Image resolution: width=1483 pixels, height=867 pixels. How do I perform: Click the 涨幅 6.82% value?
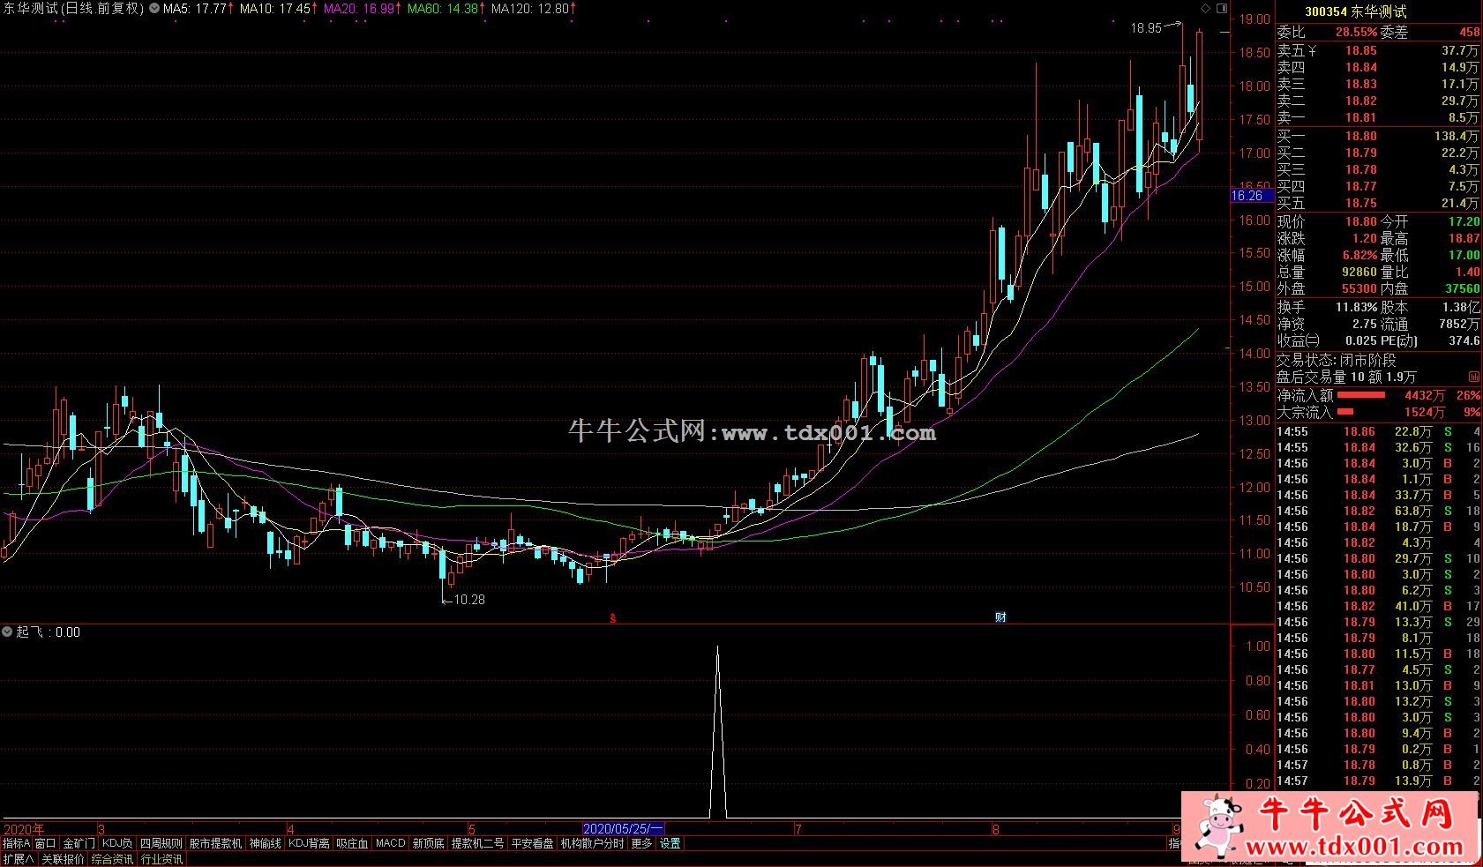tap(1359, 256)
